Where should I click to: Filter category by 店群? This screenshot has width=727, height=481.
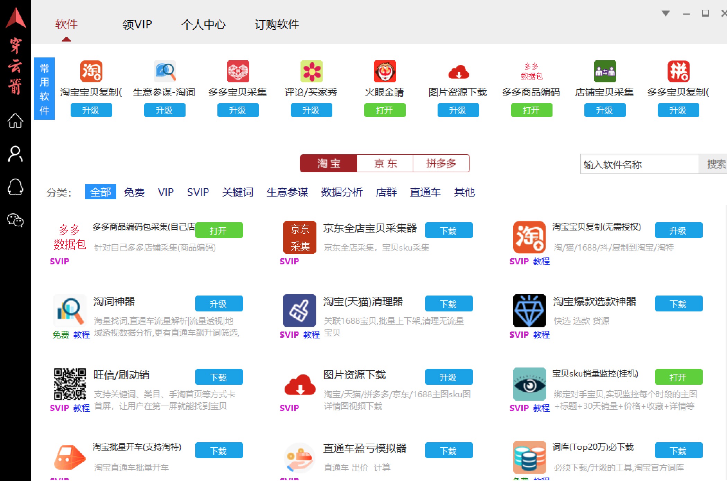(386, 192)
